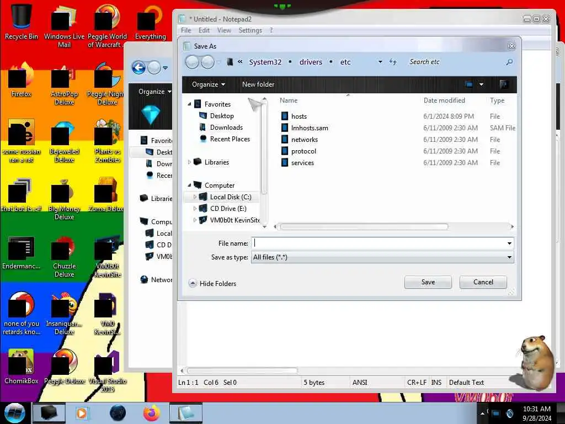This screenshot has height=424, width=565.
Task: Open ChomikBox desktop icon
Action: pyautogui.click(x=22, y=367)
